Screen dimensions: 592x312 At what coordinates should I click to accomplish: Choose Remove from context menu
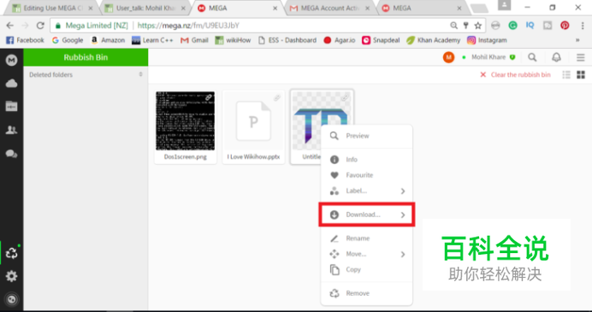(366, 293)
